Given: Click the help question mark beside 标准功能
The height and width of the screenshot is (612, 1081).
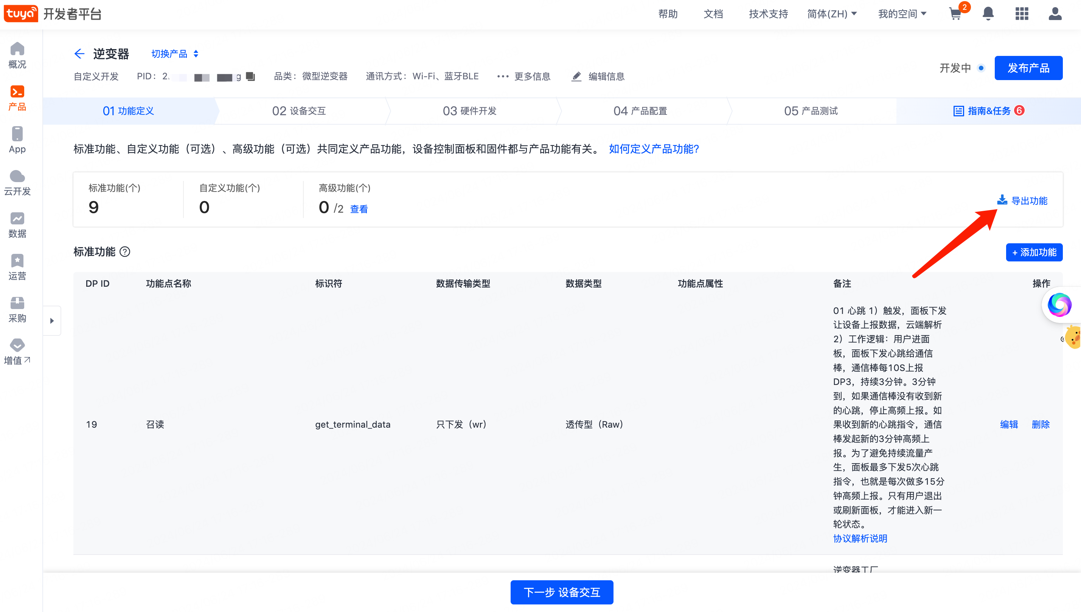Looking at the screenshot, I should (x=125, y=252).
